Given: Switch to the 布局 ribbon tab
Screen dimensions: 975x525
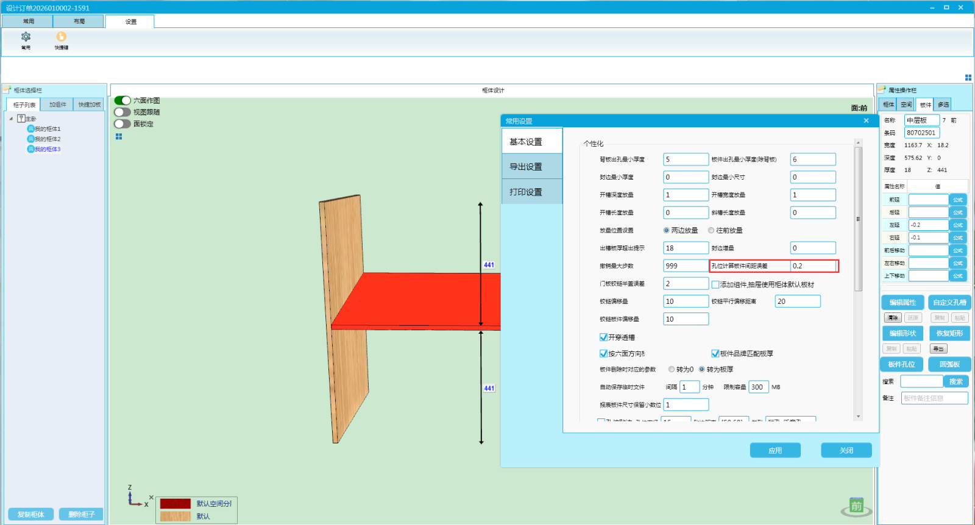Looking at the screenshot, I should click(x=79, y=21).
